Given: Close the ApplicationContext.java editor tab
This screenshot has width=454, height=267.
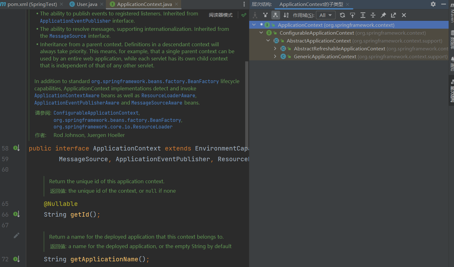Looking at the screenshot, I should (176, 4).
